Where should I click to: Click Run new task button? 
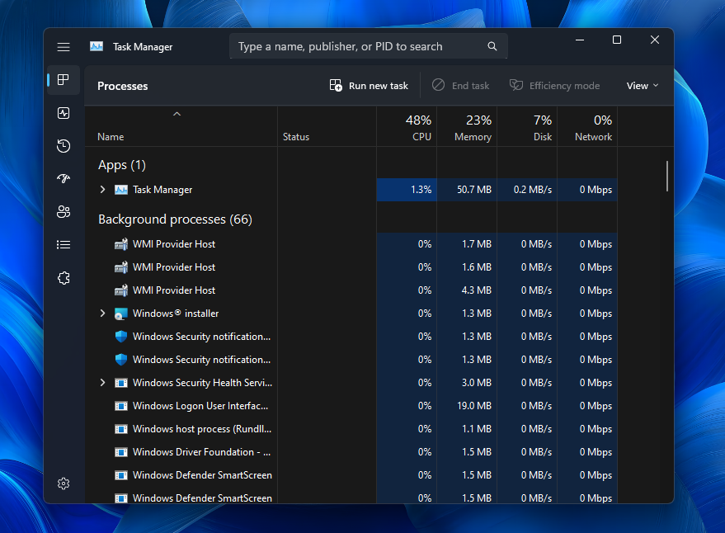click(x=369, y=86)
